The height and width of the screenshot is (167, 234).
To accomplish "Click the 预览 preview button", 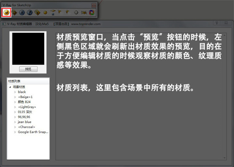I will tap(28, 69).
